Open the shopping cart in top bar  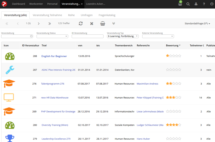[x=180, y=4]
